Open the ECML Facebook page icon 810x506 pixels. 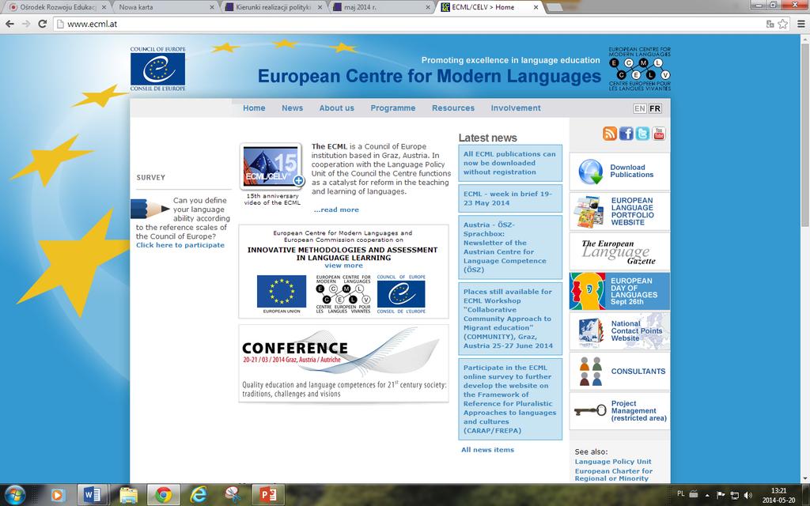(626, 134)
